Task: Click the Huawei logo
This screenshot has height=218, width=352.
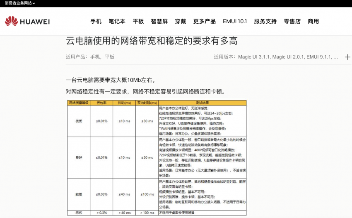Action: tap(27, 21)
